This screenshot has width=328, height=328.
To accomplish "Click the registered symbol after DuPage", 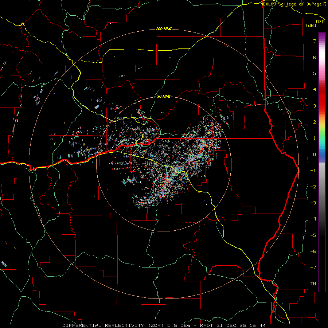I will [325, 4].
